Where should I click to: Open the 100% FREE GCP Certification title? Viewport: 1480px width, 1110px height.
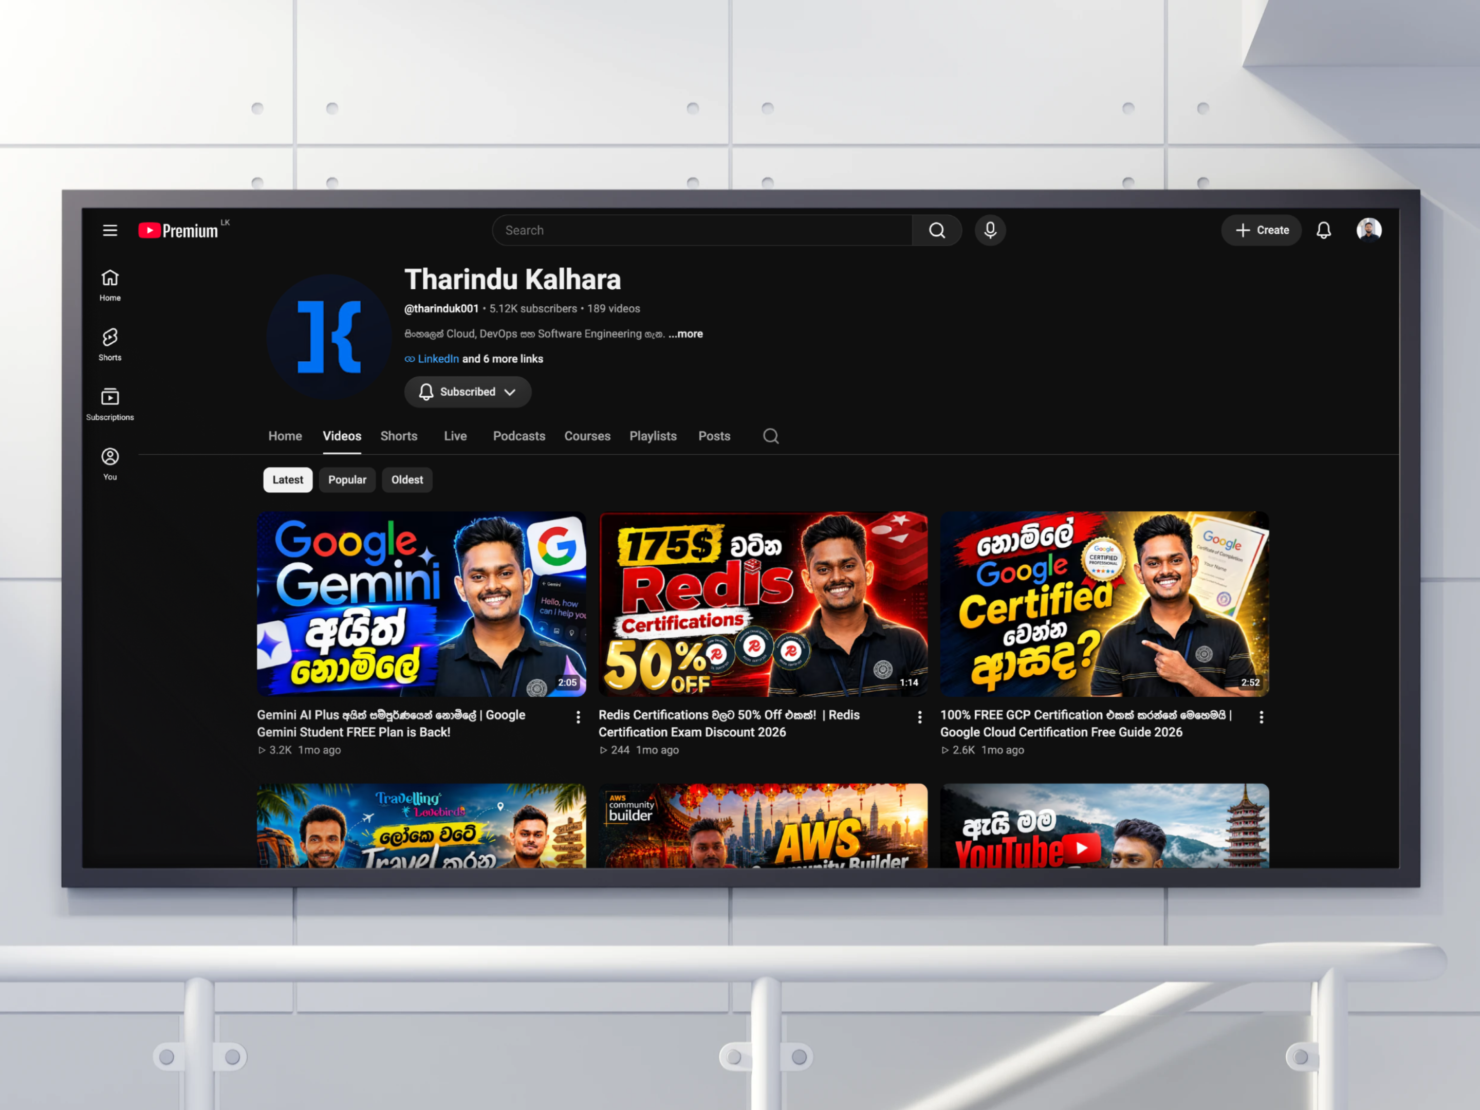tap(1086, 723)
